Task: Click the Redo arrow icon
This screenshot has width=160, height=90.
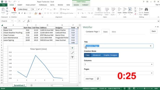Action: (x=14, y=2)
